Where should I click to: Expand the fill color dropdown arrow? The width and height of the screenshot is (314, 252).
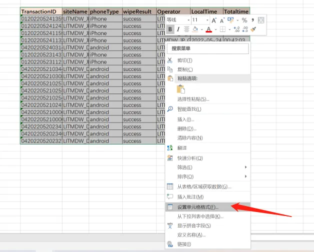202,29
